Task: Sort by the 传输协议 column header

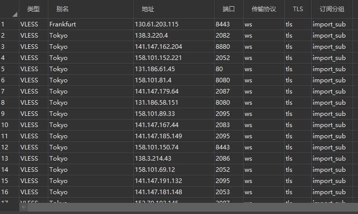Action: click(x=263, y=9)
